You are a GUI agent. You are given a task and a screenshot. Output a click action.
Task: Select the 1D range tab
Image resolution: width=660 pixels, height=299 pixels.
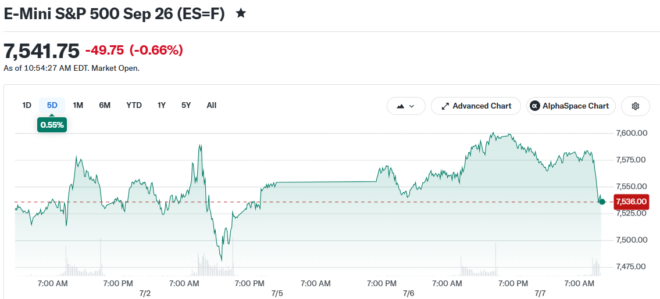(27, 105)
